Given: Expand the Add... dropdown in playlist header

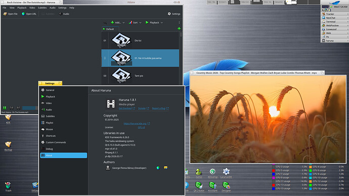Looking at the screenshot, I should (118, 22).
